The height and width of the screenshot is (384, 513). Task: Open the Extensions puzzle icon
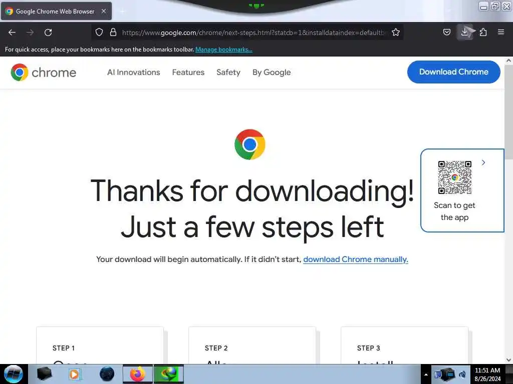483,32
